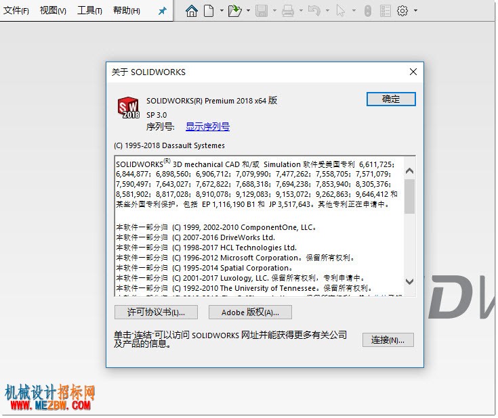498x418 pixels.
Task: Click the Rebuild traffic-light icon
Action: coord(367,11)
